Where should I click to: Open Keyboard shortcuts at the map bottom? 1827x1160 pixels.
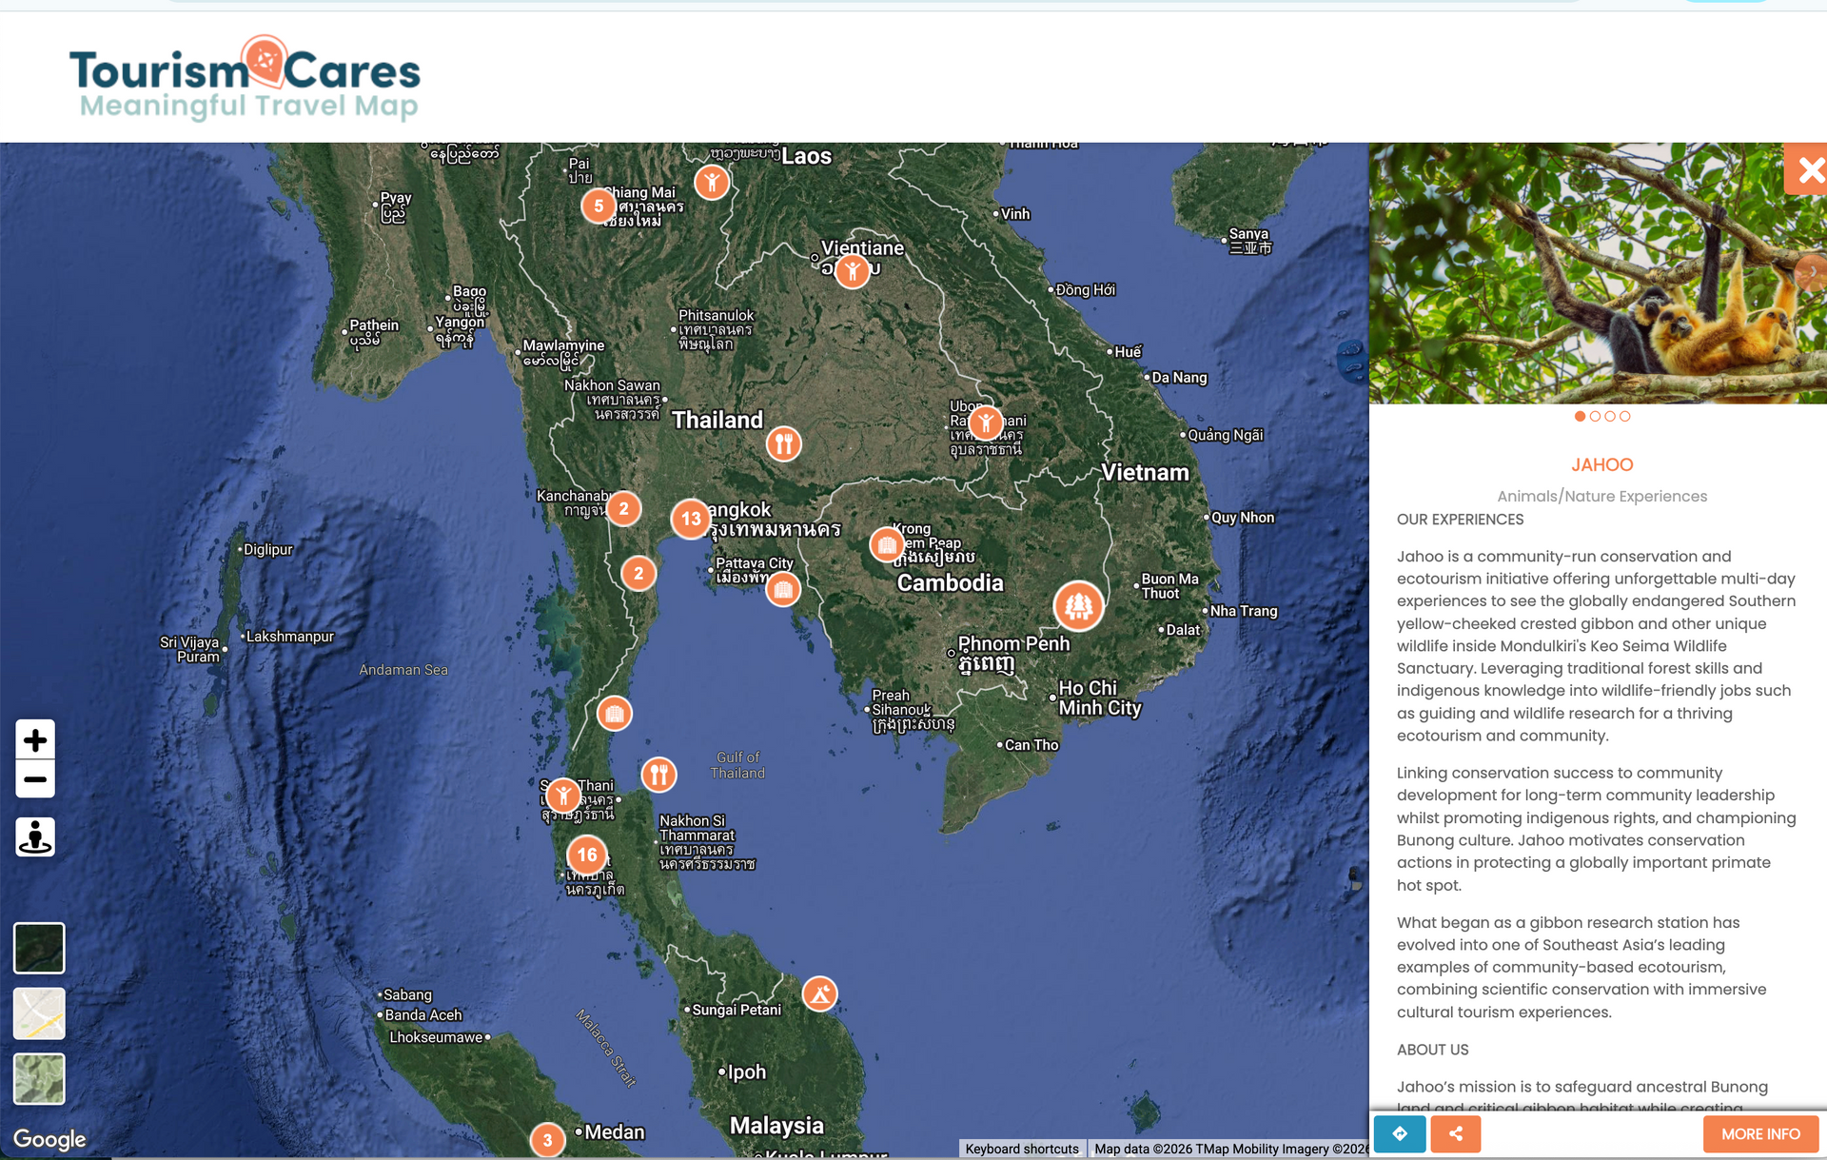tap(1021, 1149)
